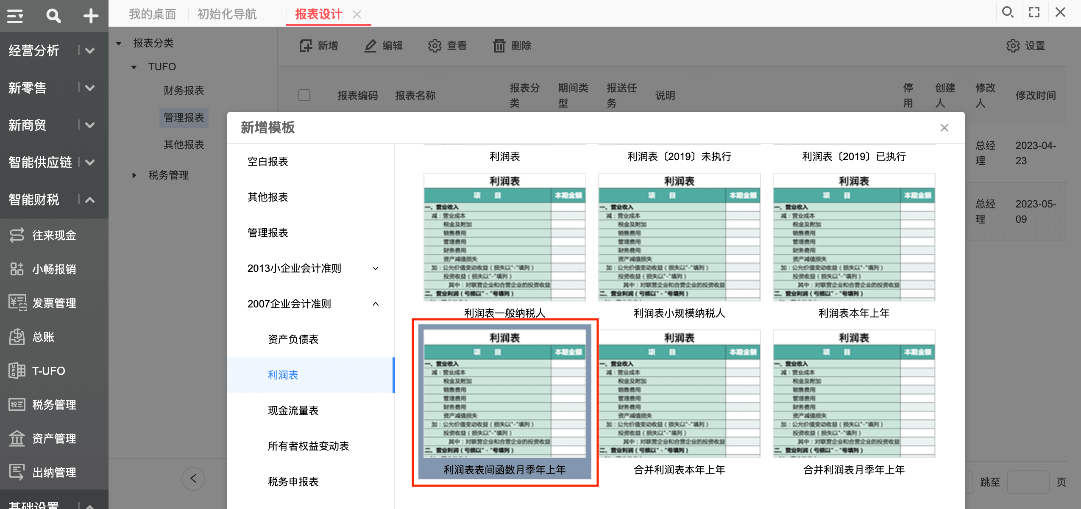Expand 新零售 sidebar section
Screen dimensions: 1081x509
90,88
